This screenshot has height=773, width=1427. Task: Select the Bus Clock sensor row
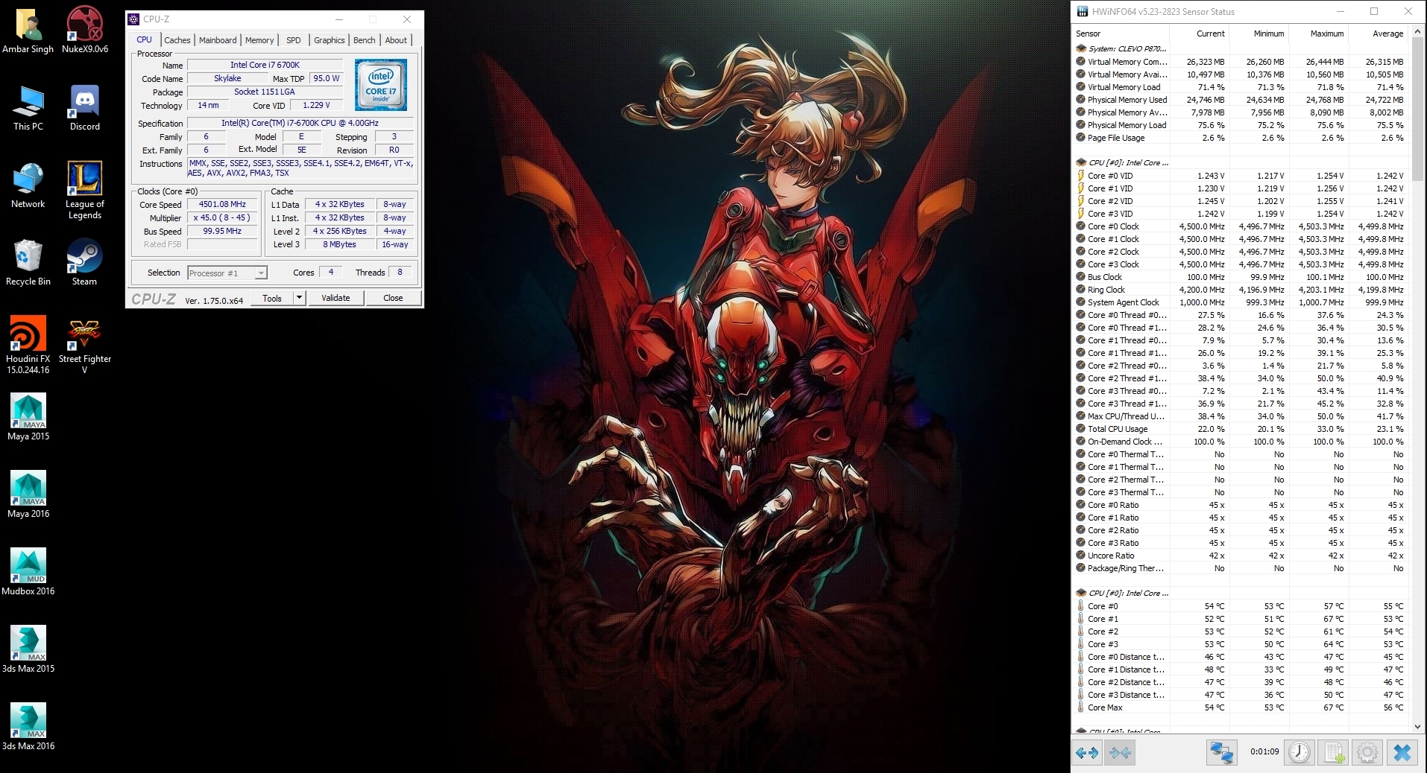[x=1241, y=277]
